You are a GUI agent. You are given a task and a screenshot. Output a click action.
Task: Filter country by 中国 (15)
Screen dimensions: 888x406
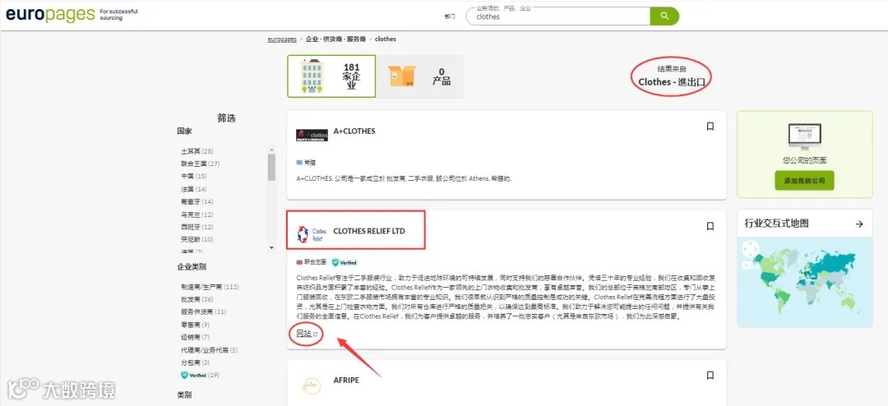[x=194, y=176]
